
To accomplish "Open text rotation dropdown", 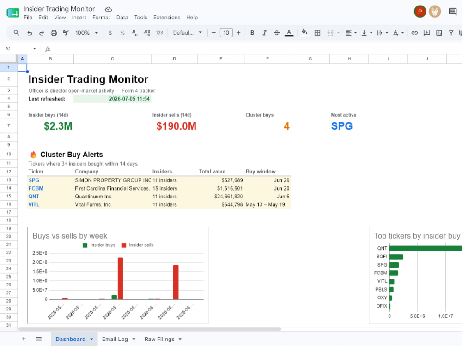I will [398, 33].
